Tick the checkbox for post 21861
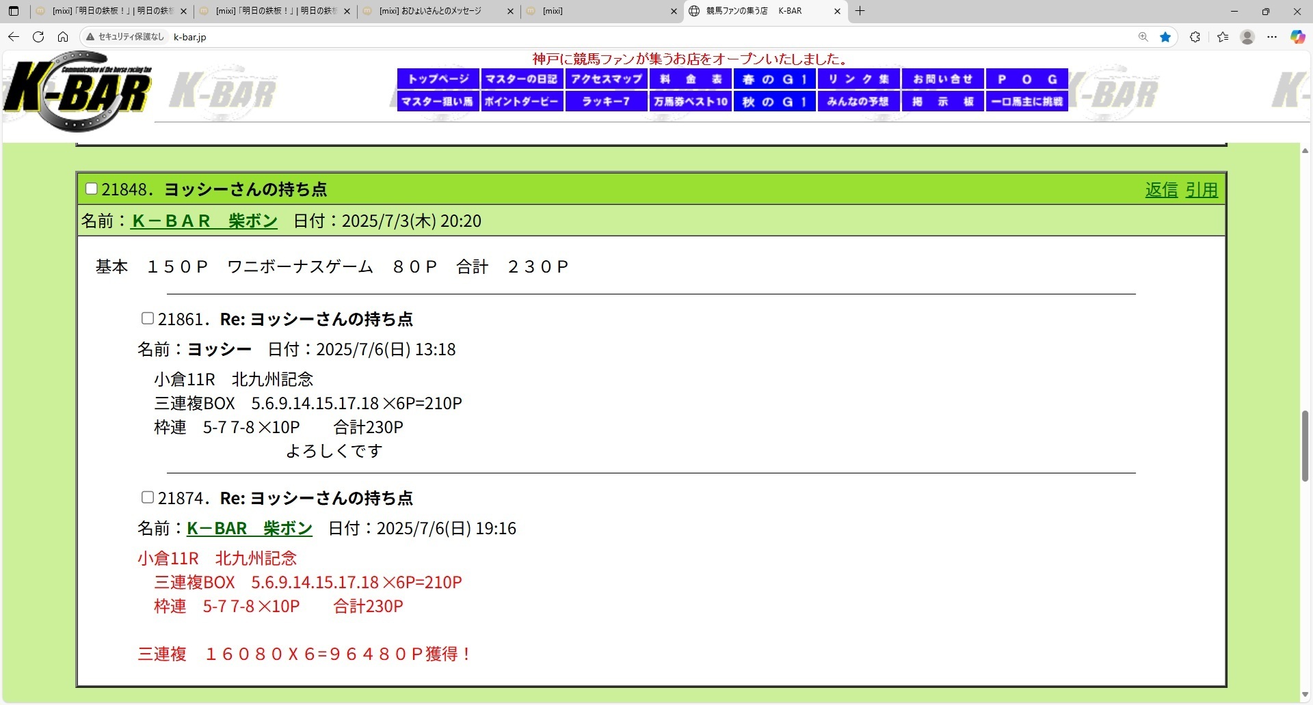This screenshot has height=705, width=1313. tap(147, 318)
